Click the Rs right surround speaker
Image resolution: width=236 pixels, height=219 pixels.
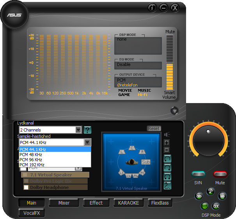[x=142, y=173]
